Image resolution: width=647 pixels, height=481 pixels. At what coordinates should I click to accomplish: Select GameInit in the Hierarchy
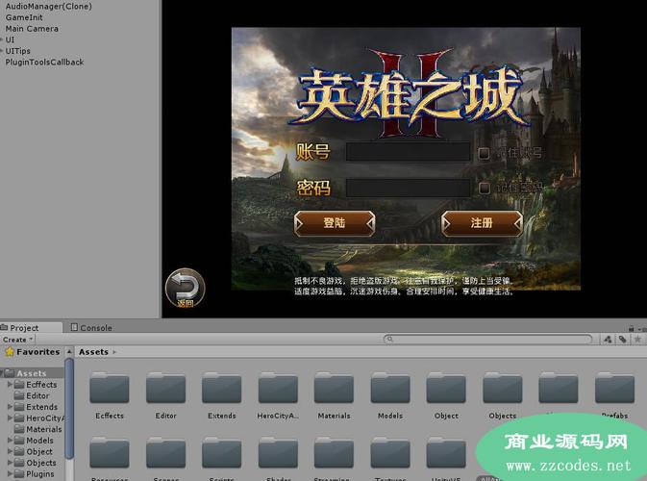tap(24, 17)
